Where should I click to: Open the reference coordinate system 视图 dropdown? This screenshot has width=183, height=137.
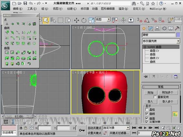pyautogui.click(x=103, y=19)
